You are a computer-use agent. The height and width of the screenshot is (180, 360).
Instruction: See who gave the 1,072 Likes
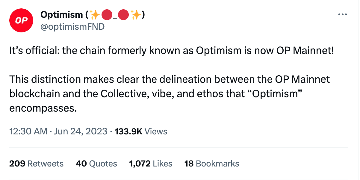click(150, 163)
